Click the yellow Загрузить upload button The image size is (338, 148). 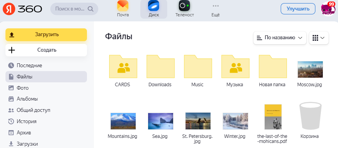click(46, 35)
